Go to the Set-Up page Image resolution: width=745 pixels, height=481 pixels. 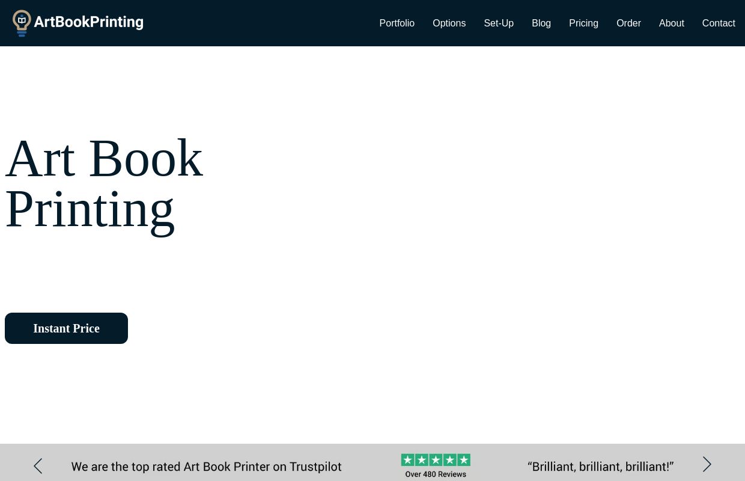coord(499,23)
